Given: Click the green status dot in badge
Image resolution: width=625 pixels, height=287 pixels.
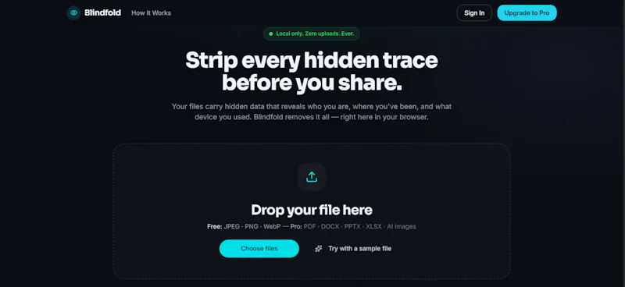Looking at the screenshot, I should tap(270, 34).
